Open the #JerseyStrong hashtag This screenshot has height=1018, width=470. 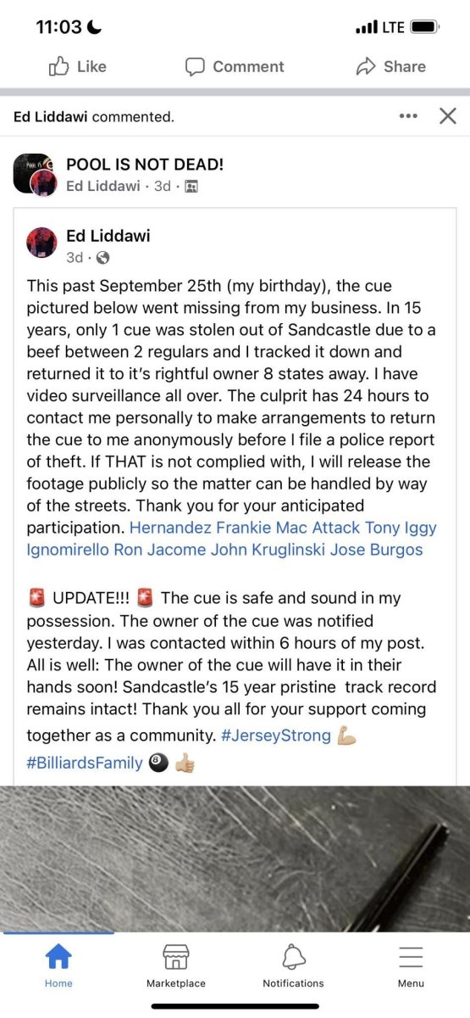pos(276,736)
